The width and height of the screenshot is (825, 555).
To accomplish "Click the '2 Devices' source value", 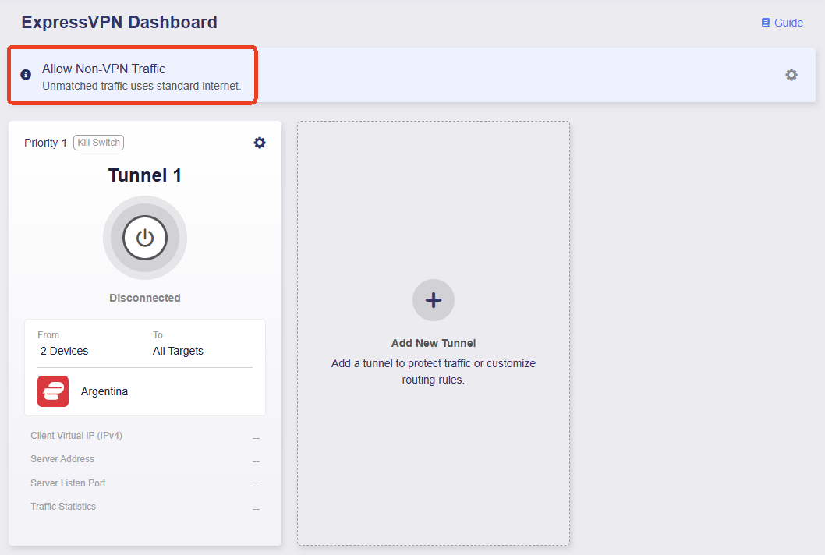I will (64, 351).
